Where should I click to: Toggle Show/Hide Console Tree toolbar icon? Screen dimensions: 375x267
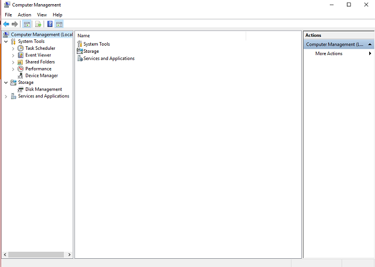click(27, 24)
